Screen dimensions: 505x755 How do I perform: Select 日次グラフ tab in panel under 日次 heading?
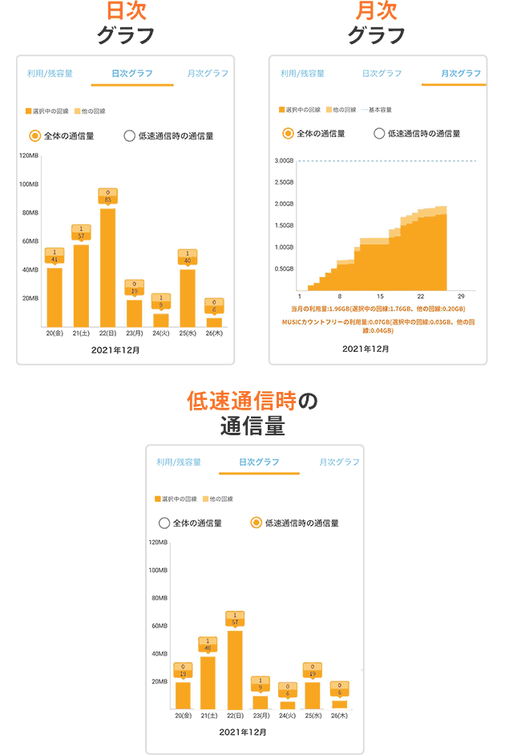pyautogui.click(x=132, y=73)
